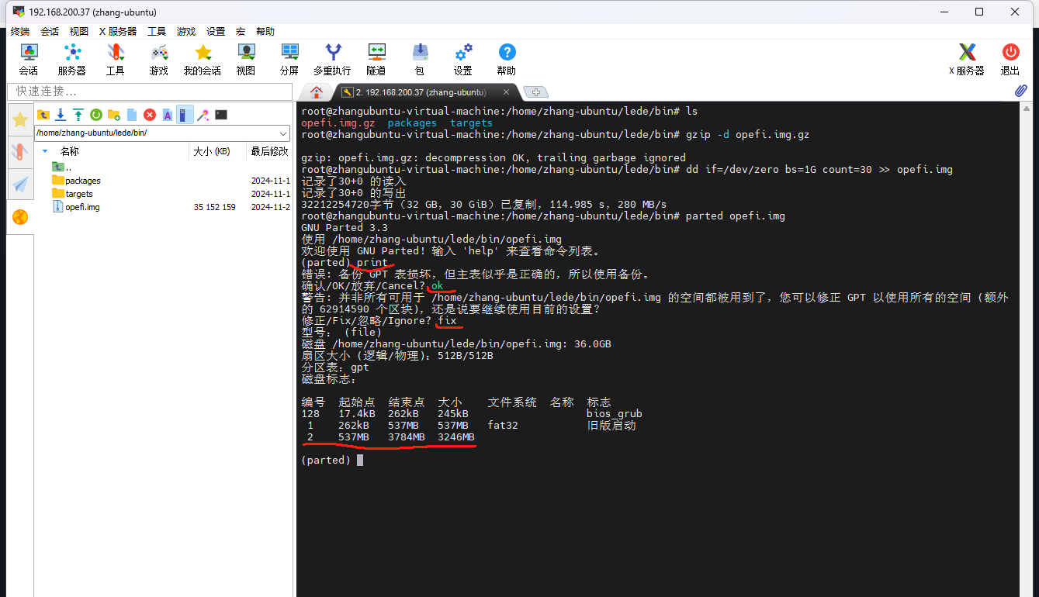Viewport: 1039px width, 597px height.
Task: Click the X 服务器 toolbar button at right
Action: [x=967, y=59]
